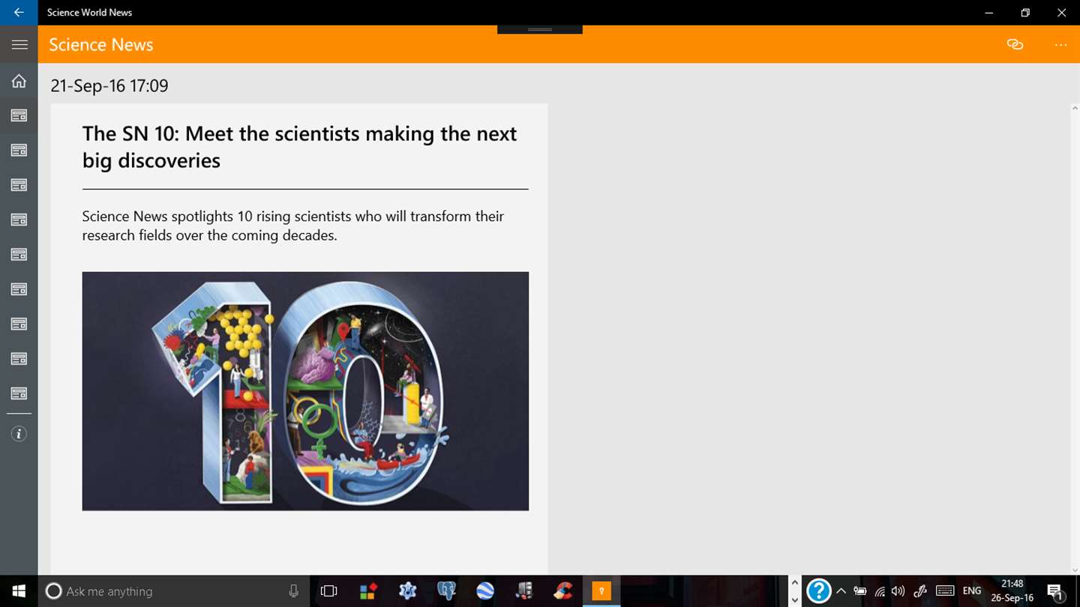The image size is (1080, 607).
Task: Go to the Home page in sidebar
Action: tap(19, 81)
